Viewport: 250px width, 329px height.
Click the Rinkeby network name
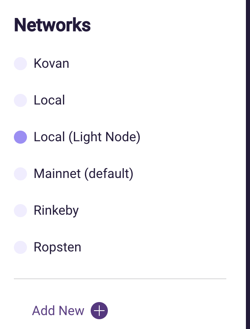click(x=56, y=211)
